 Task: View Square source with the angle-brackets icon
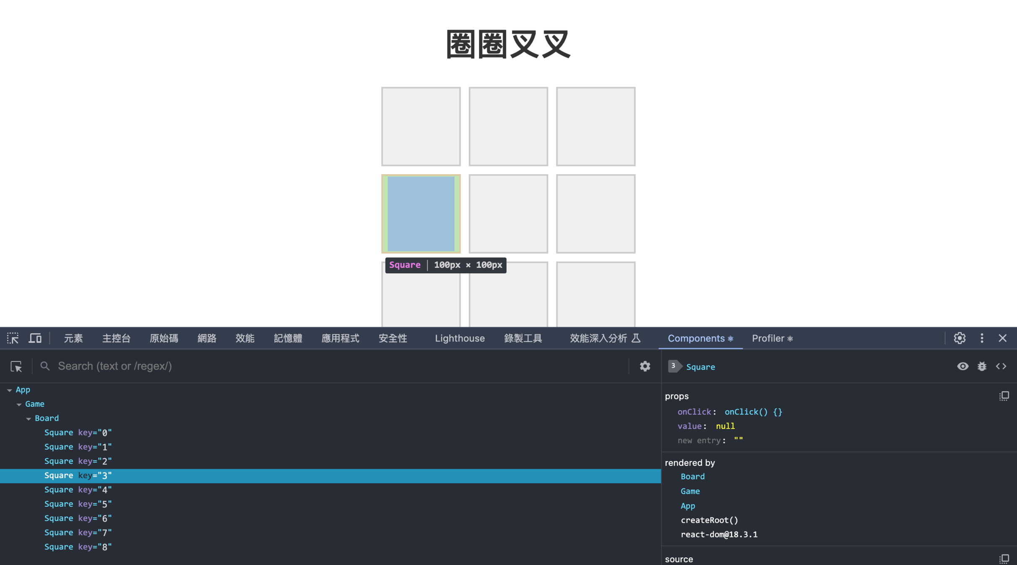pyautogui.click(x=1001, y=367)
